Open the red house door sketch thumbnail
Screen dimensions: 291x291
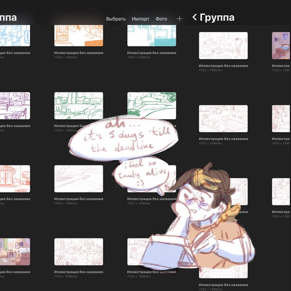click(15, 179)
